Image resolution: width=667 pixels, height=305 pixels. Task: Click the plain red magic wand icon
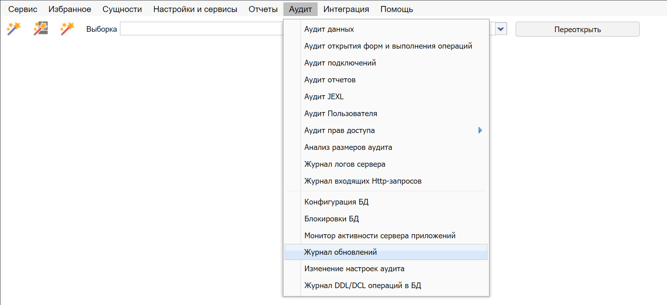67,29
